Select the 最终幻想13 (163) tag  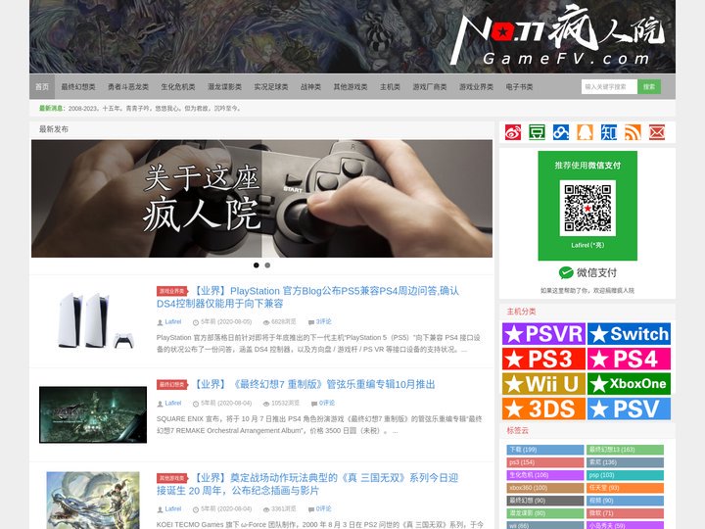[625, 450]
